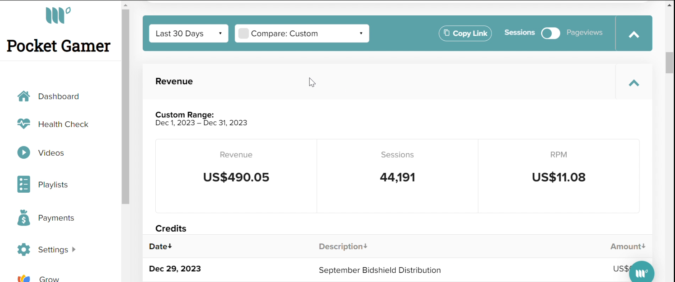Click the Grow icon in sidebar
The height and width of the screenshot is (282, 675).
24,278
